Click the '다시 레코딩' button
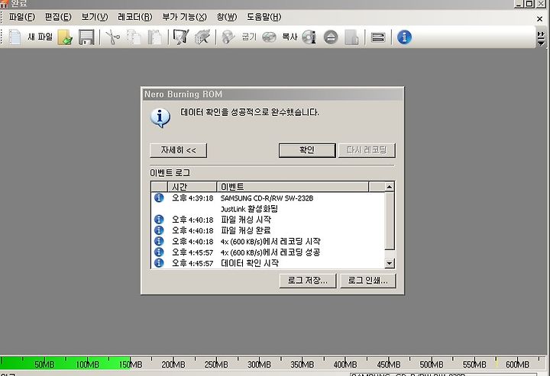 coord(367,150)
